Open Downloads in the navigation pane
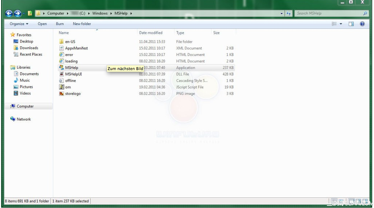This screenshot has width=374, height=208. (x=29, y=48)
